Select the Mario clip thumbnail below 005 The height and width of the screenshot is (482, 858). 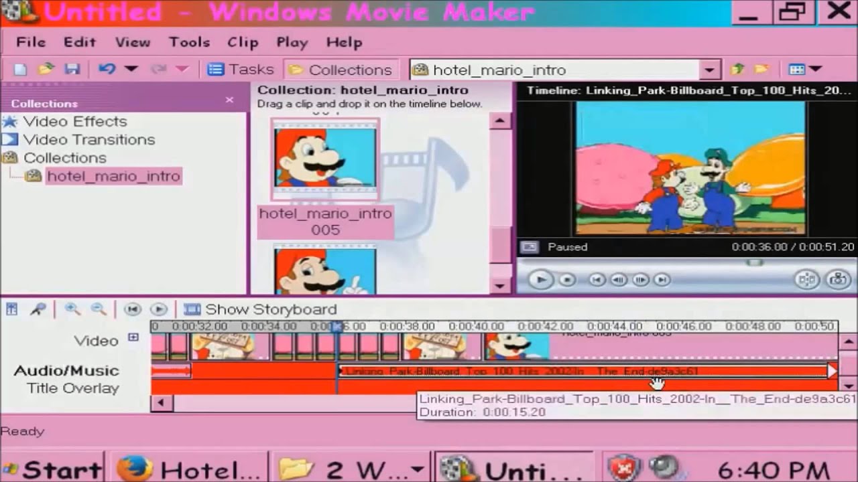pyautogui.click(x=325, y=269)
